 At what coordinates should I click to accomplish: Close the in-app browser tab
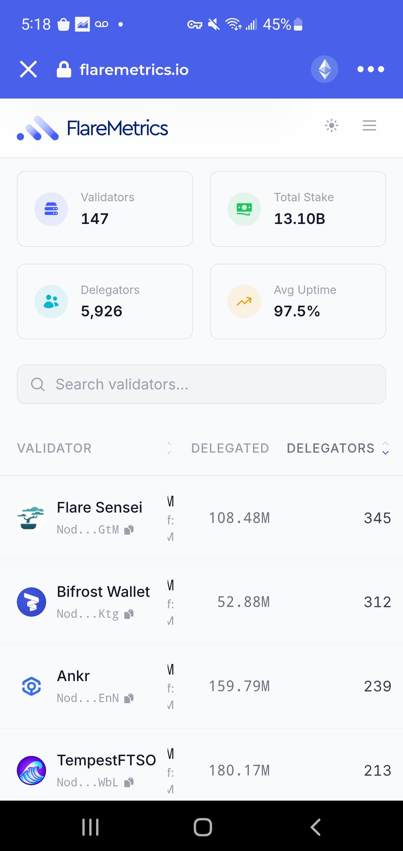coord(29,69)
